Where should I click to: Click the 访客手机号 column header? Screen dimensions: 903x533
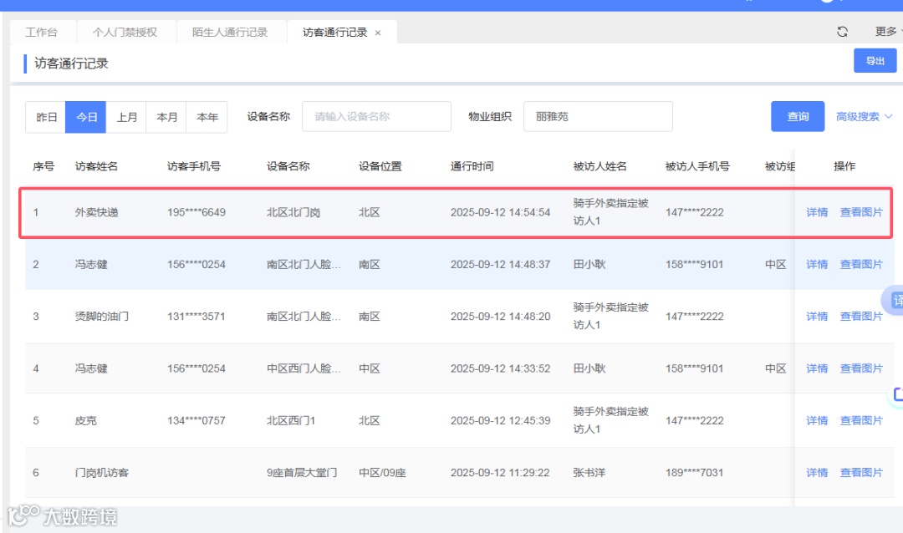click(193, 167)
